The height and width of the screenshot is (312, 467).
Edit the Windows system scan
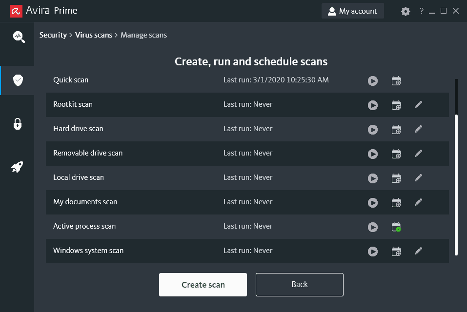[418, 251]
